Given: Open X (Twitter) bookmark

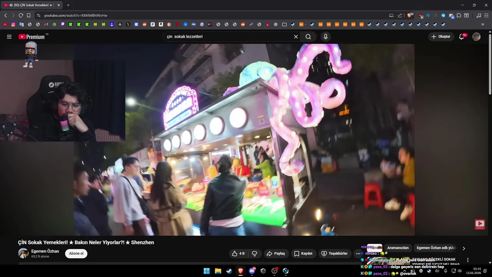Looking at the screenshot, I should pos(128,24).
